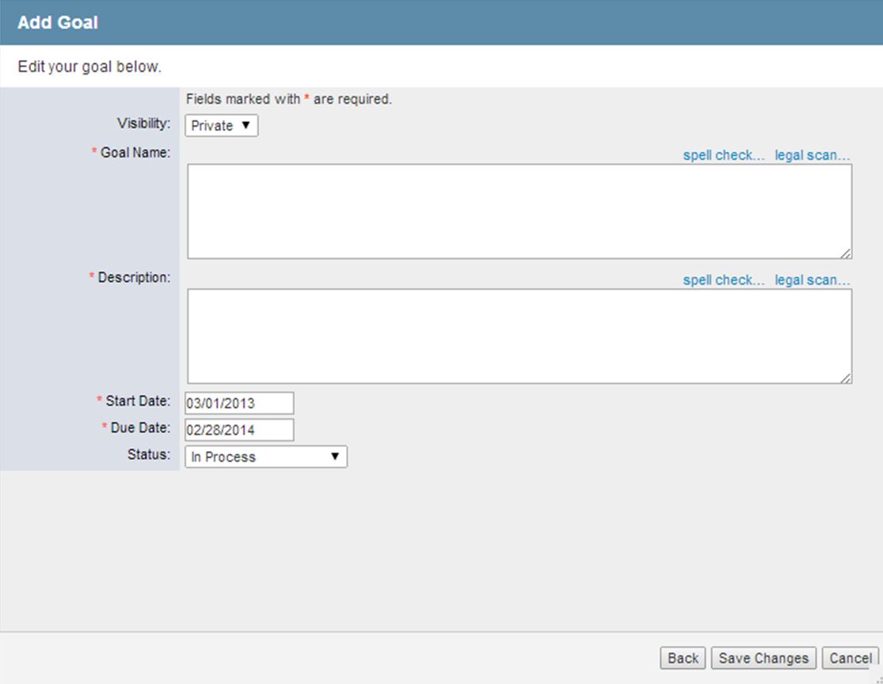This screenshot has width=883, height=684.
Task: Click the Goal Name field label
Action: (135, 153)
